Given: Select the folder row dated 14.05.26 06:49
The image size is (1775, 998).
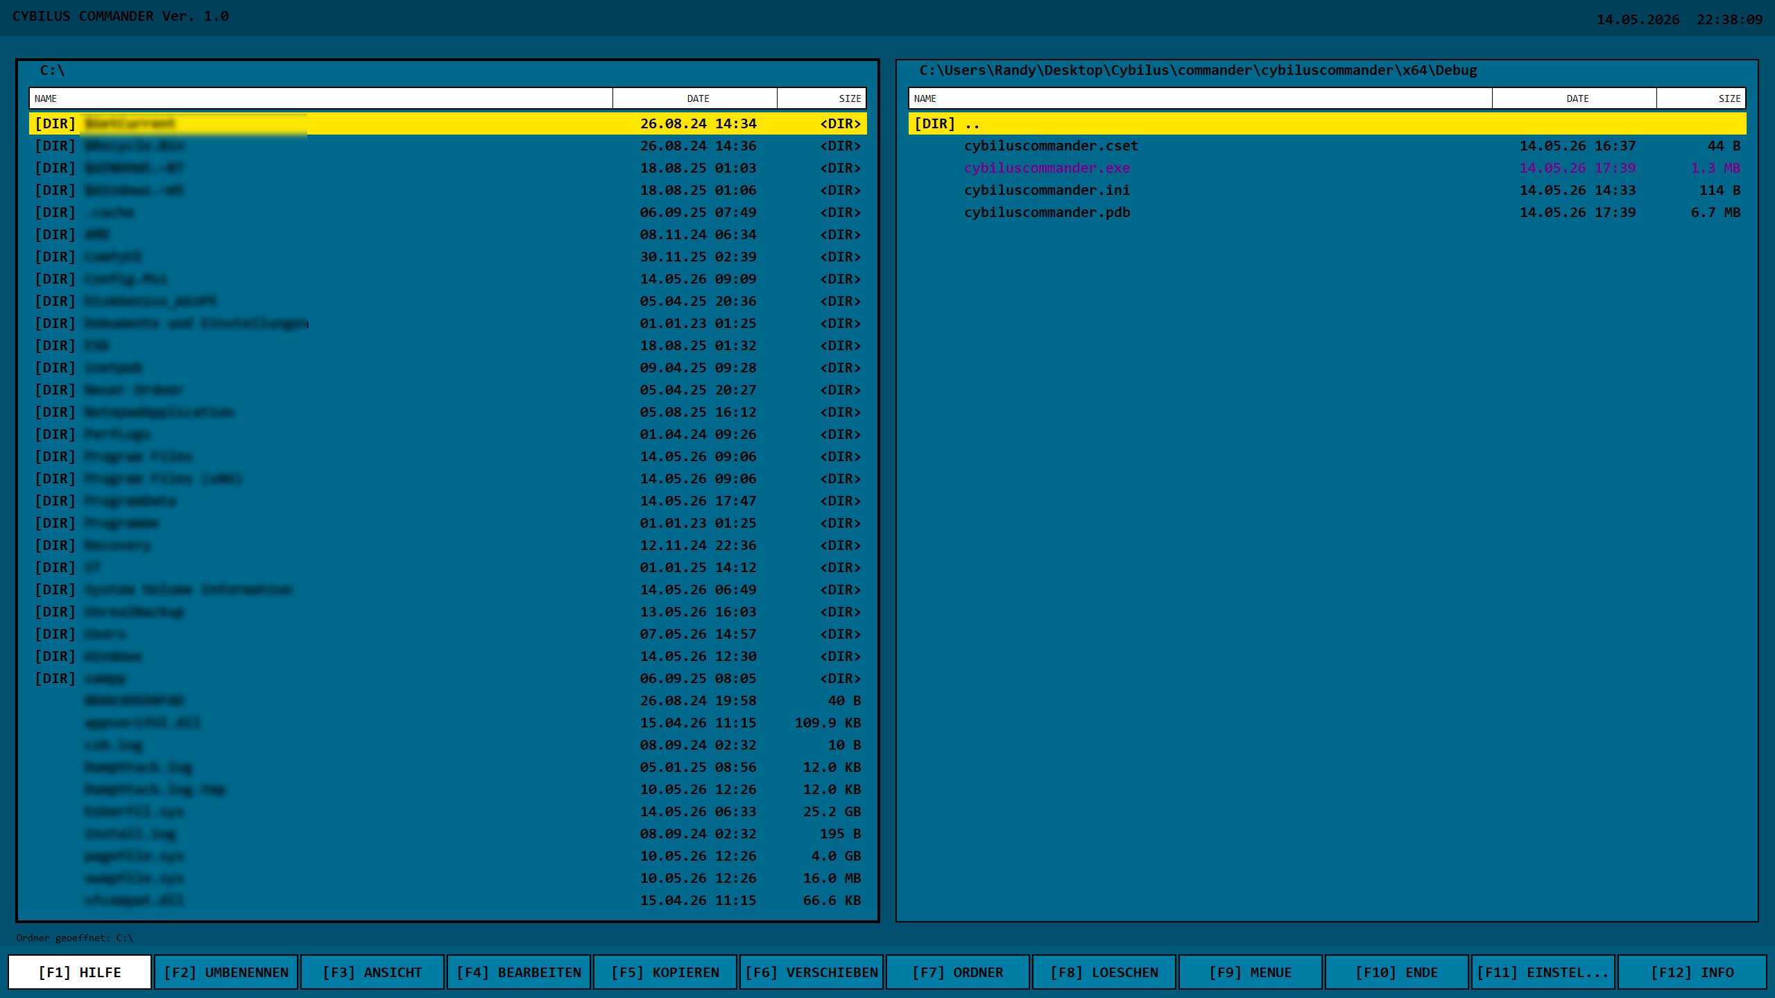Looking at the screenshot, I should (x=448, y=590).
